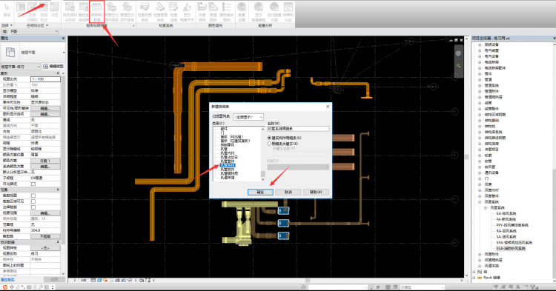Viewport: 556px width, 291px height.
Task: Open the 楼层平面 view type dropdown
Action: pos(21,67)
